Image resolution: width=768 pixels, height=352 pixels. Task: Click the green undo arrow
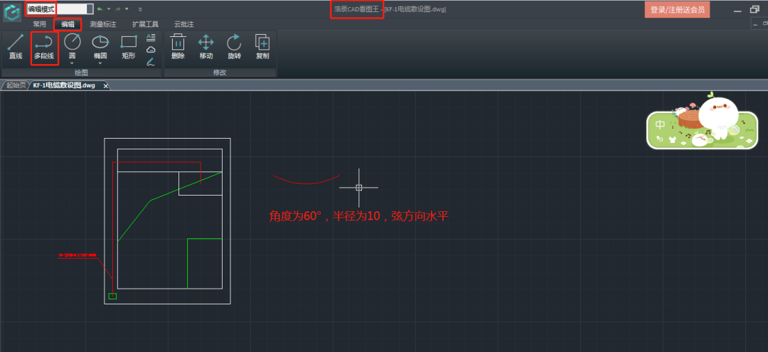(100, 9)
